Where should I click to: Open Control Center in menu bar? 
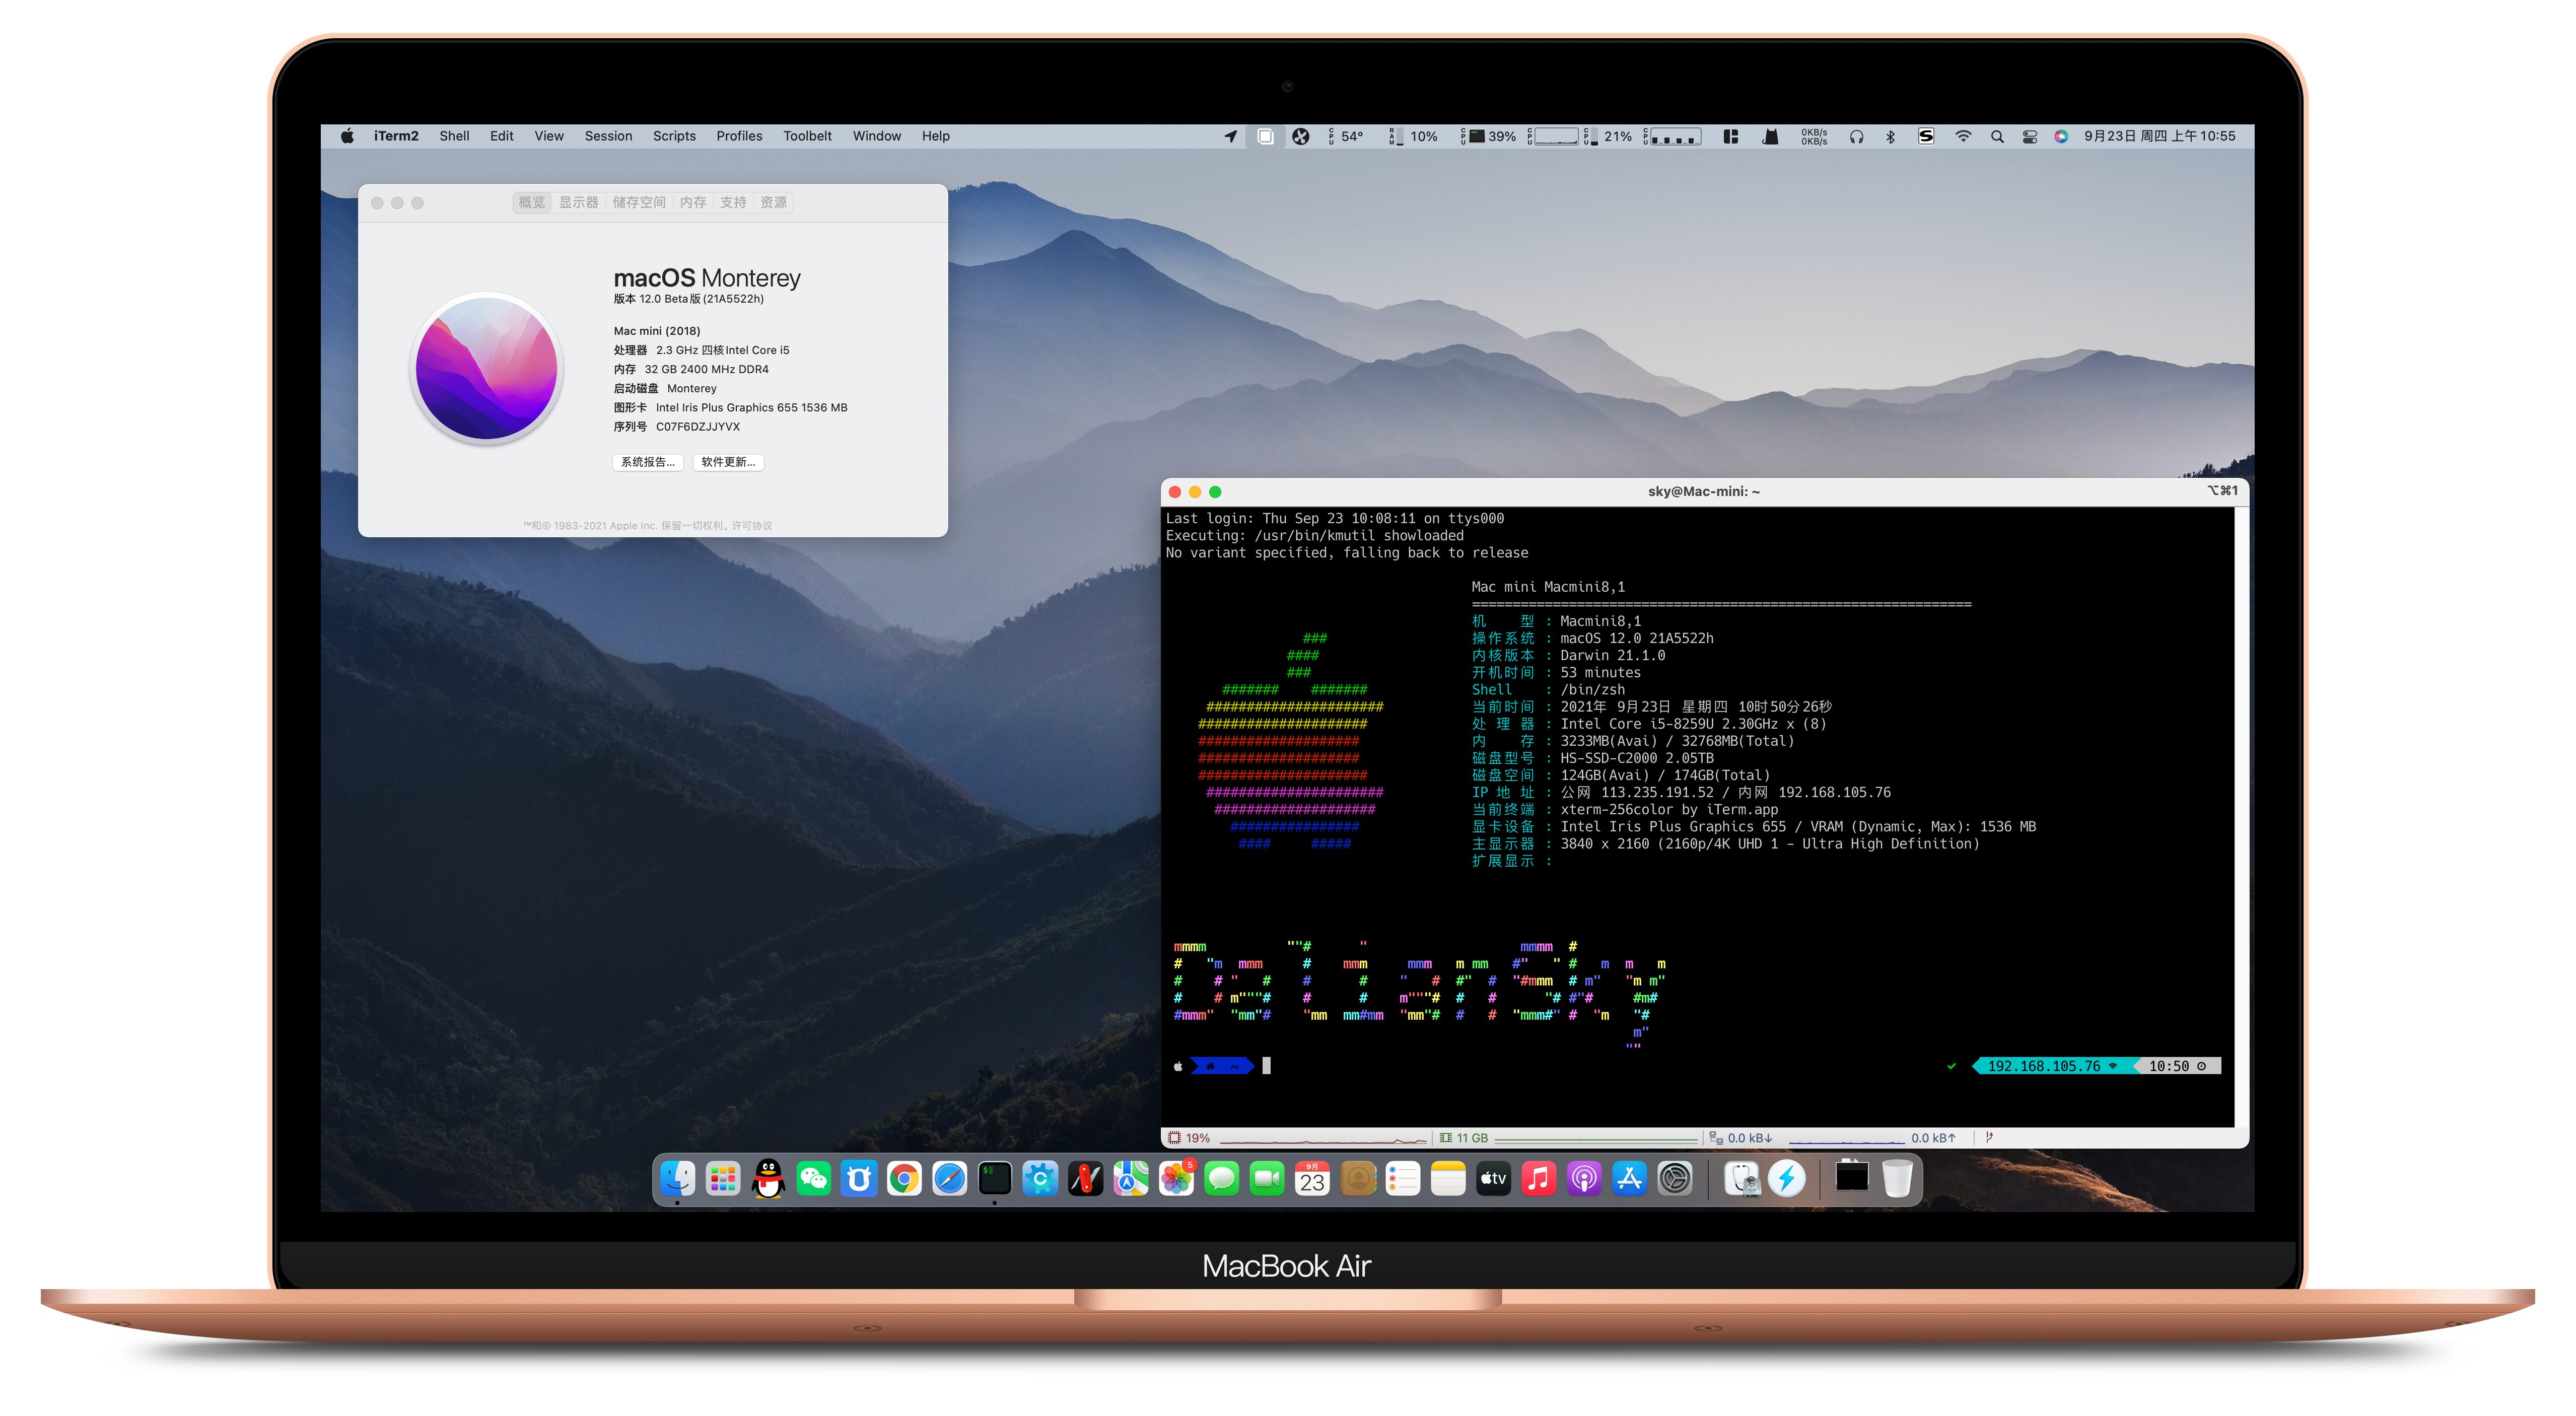[x=2030, y=137]
